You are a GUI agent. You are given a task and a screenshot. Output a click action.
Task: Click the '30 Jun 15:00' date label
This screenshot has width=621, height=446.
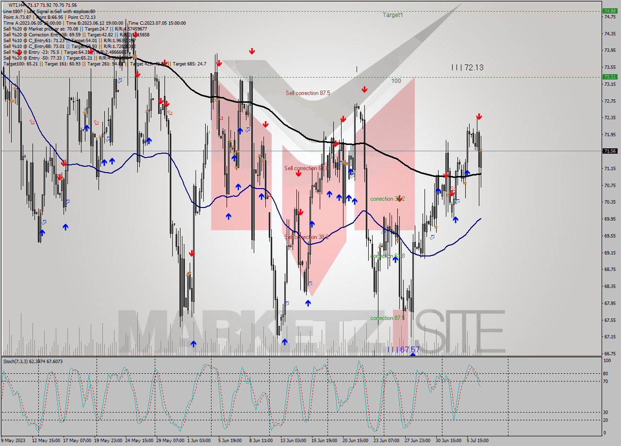click(x=449, y=440)
